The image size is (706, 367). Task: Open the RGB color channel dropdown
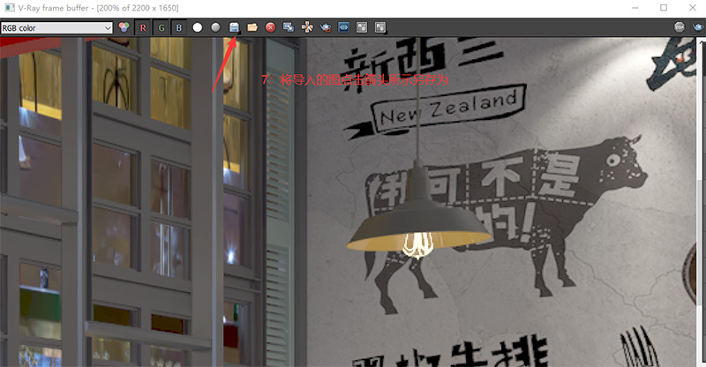57,27
